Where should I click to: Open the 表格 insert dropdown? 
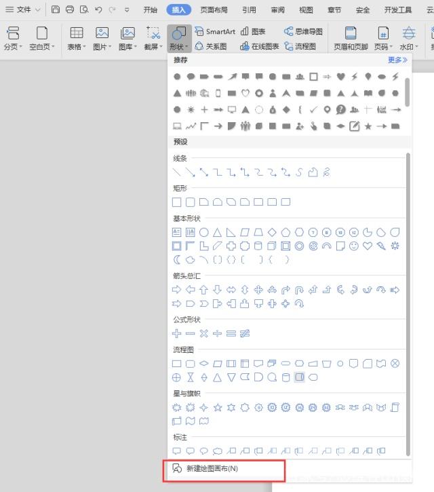(77, 38)
